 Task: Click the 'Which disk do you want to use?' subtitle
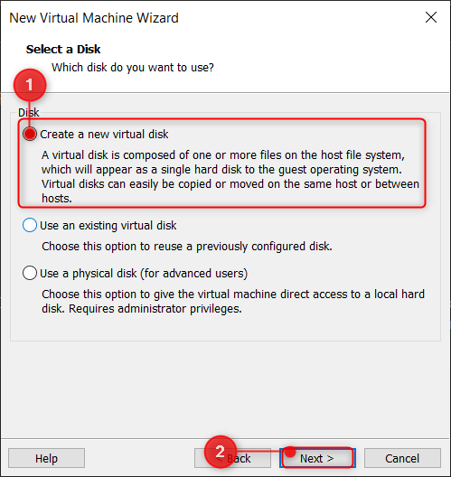tap(133, 67)
